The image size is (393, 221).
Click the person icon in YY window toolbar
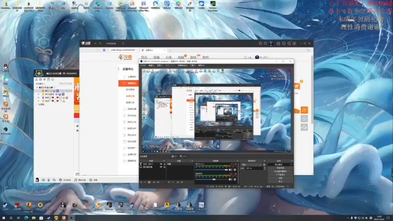[x=36, y=80]
